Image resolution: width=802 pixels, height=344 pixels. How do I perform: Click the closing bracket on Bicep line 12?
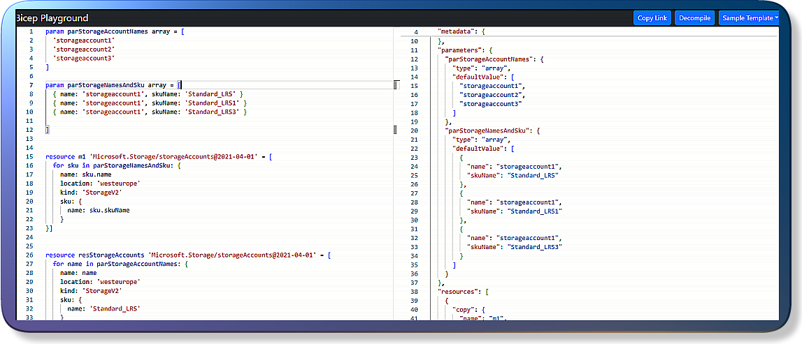(47, 130)
